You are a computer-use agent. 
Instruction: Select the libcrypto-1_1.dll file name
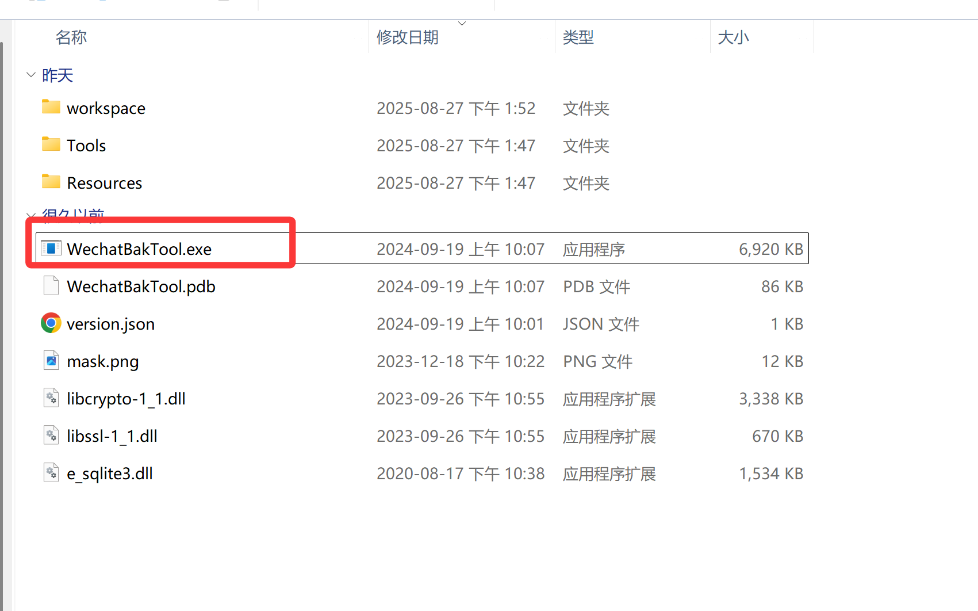pos(126,399)
